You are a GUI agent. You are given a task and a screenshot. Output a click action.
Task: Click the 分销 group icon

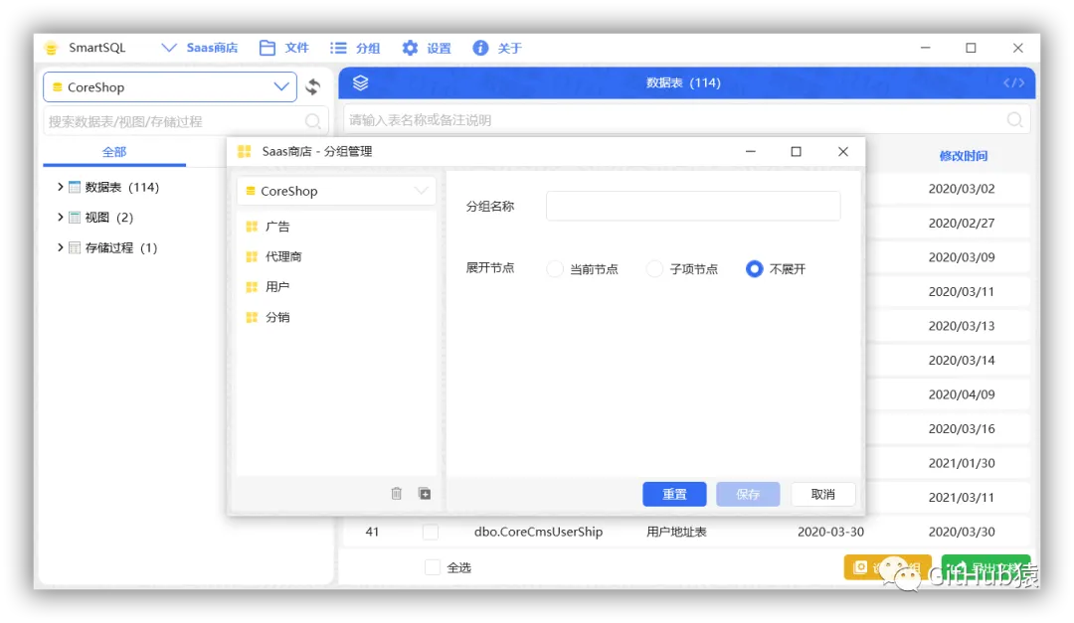252,317
